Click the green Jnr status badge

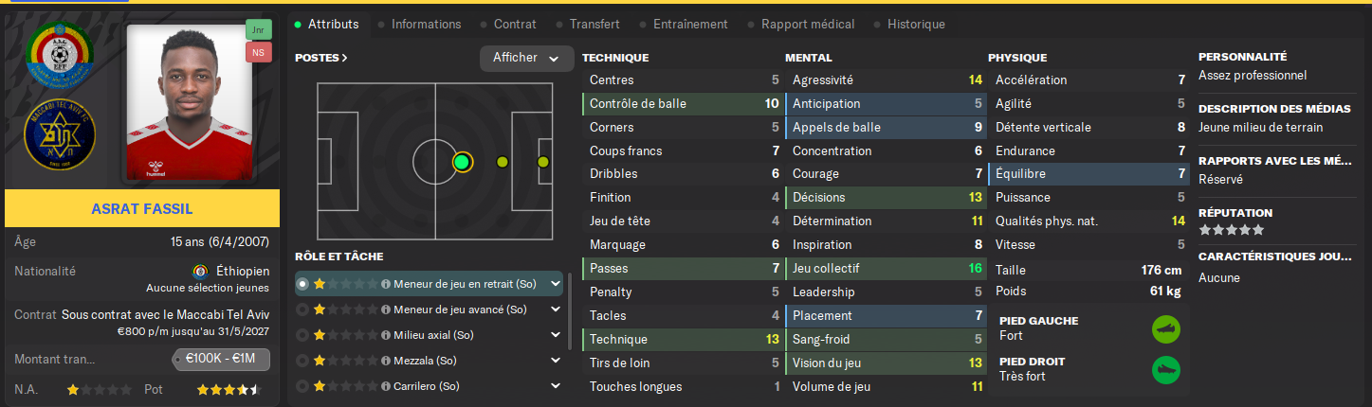coord(257,30)
